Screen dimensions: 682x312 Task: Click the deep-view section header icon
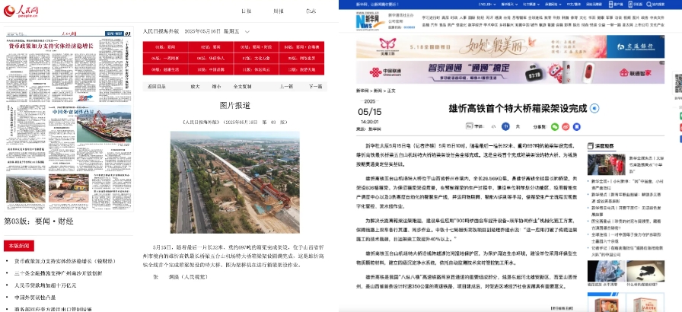tap(590, 146)
